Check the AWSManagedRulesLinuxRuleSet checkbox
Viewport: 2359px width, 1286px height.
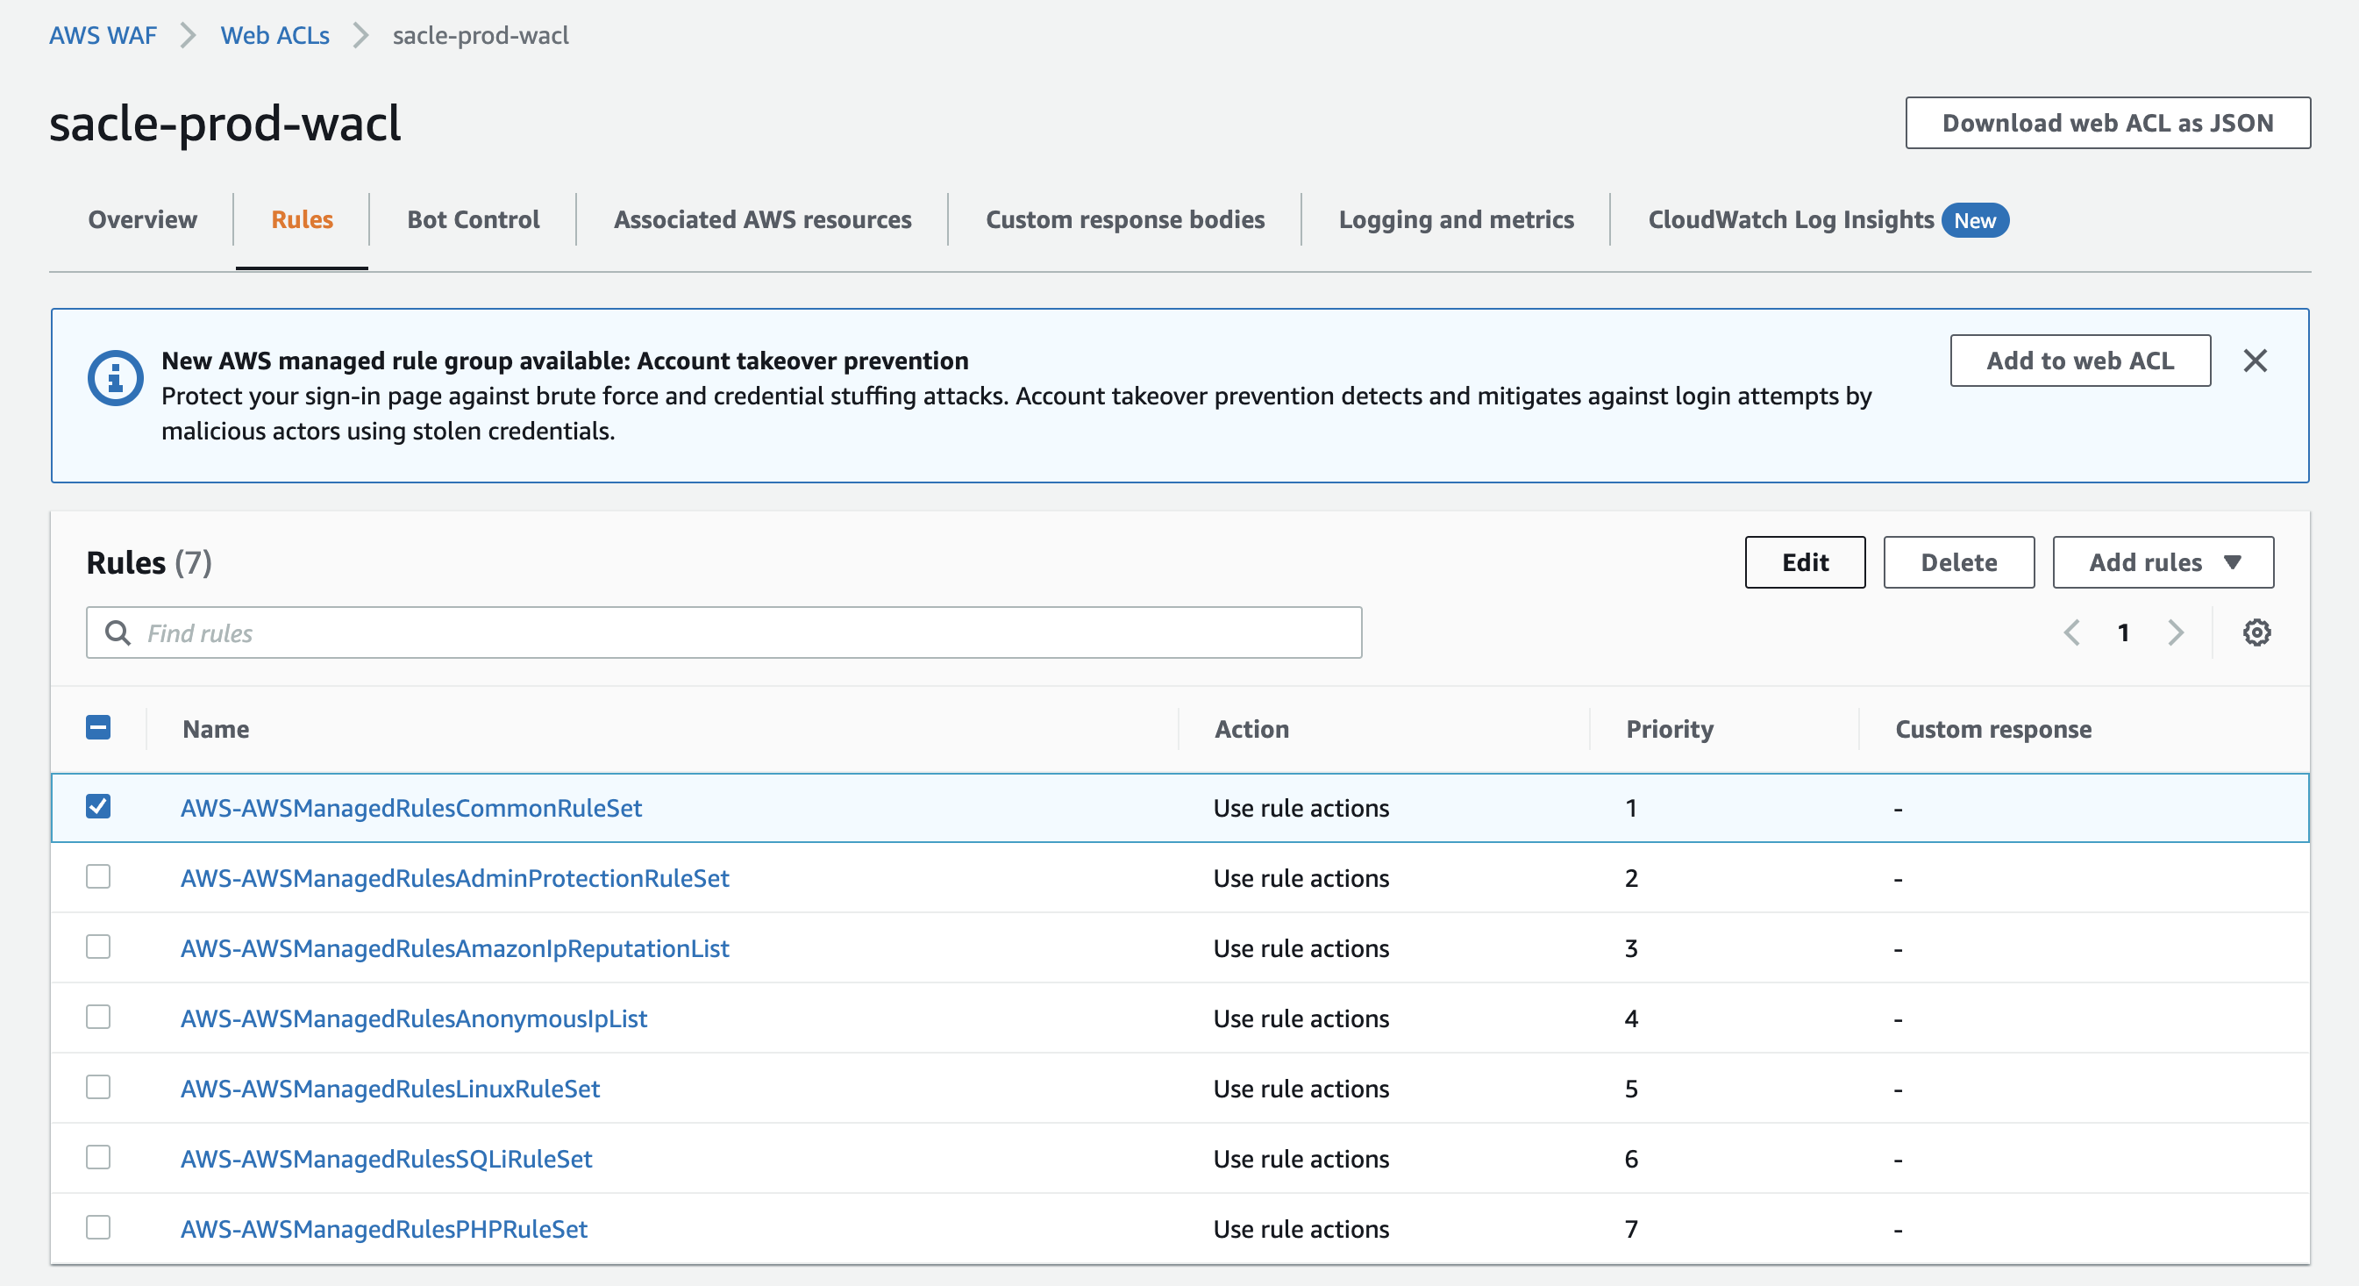click(98, 1087)
